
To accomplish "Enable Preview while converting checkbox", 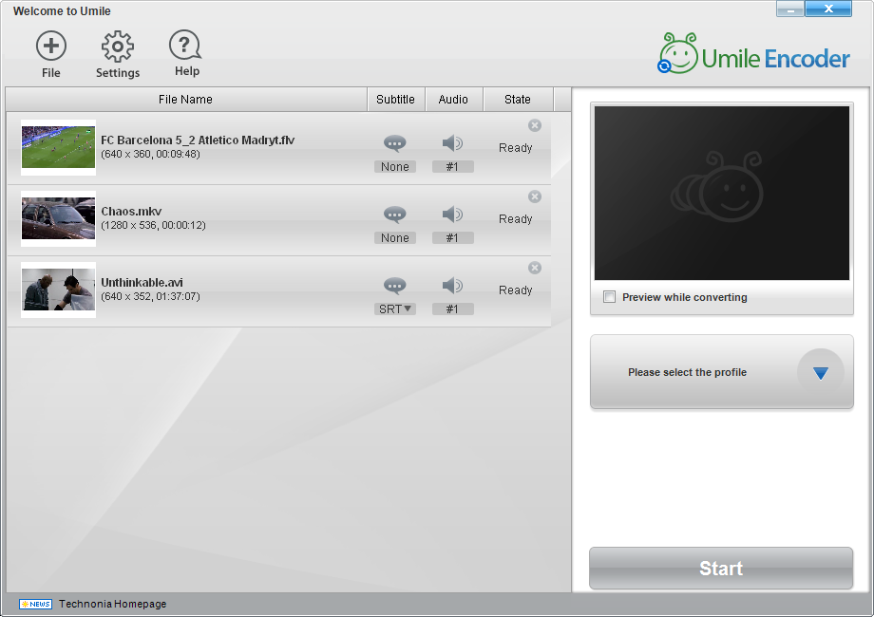I will tap(609, 297).
